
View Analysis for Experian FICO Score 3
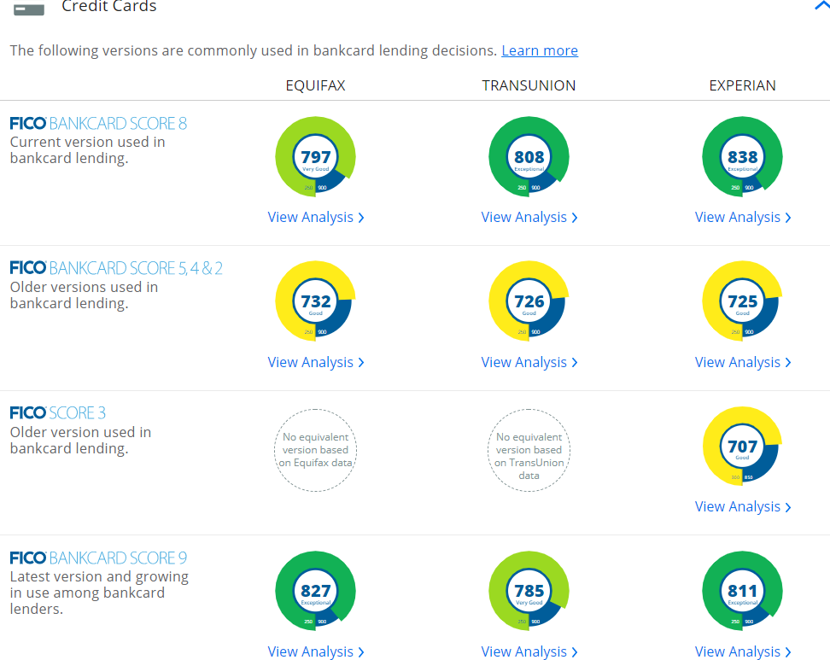coord(742,506)
